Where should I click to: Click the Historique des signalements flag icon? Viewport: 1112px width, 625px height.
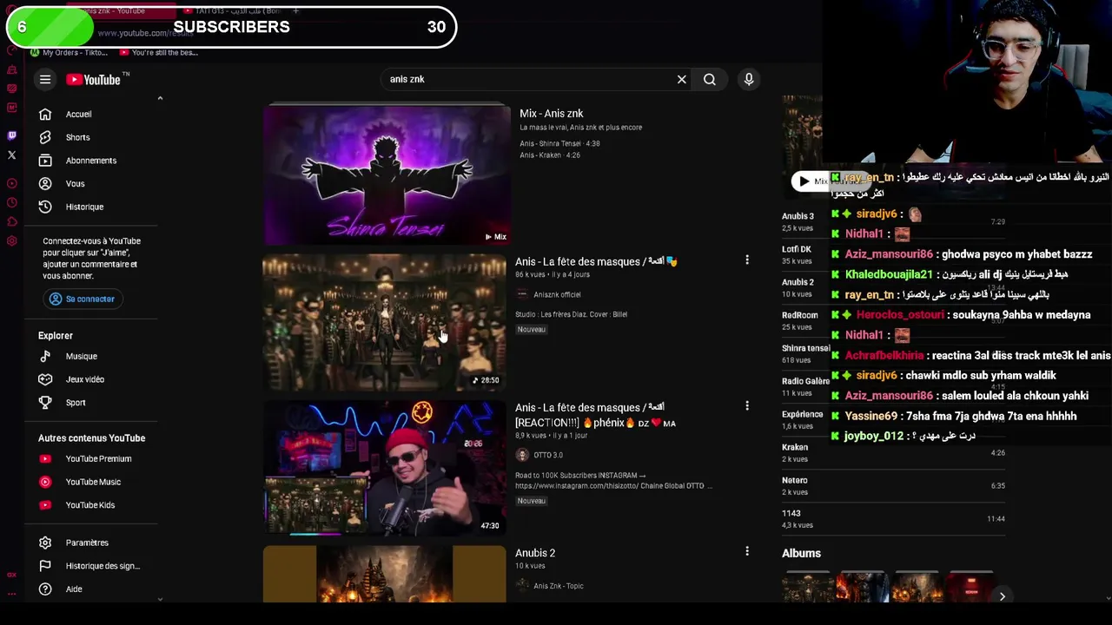[45, 566]
